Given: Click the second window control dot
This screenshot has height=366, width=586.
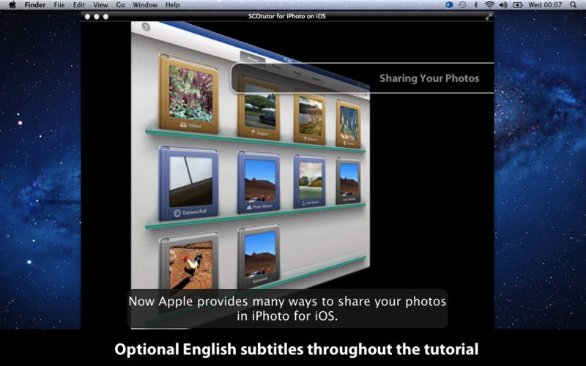Looking at the screenshot, I should [97, 16].
